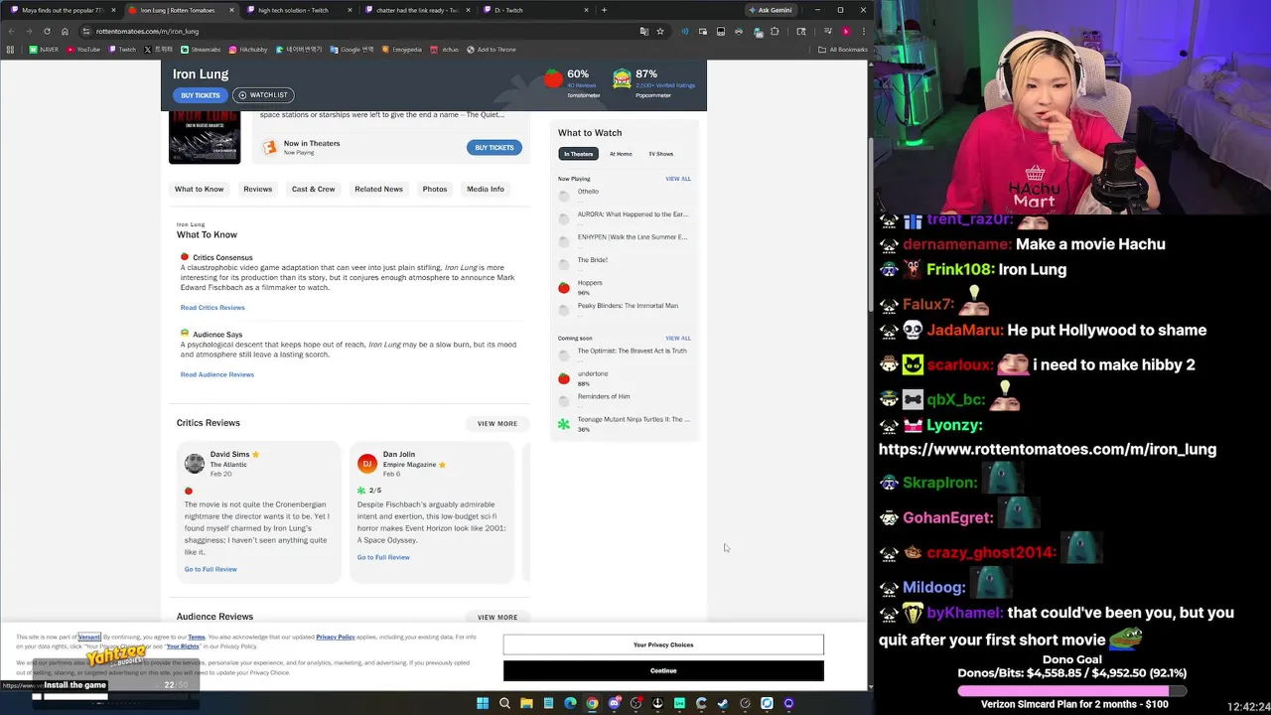Click the translate page icon in address bar
Viewport: 1271px width, 715px height.
[644, 31]
